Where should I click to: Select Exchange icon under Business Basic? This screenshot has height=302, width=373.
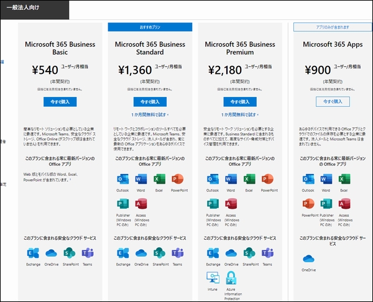[x=33, y=254]
